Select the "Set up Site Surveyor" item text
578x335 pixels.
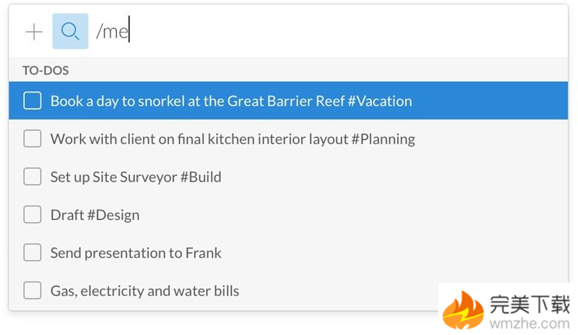point(115,177)
